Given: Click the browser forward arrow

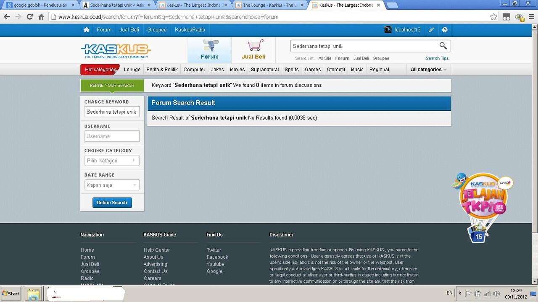Looking at the screenshot, I should tap(18, 17).
